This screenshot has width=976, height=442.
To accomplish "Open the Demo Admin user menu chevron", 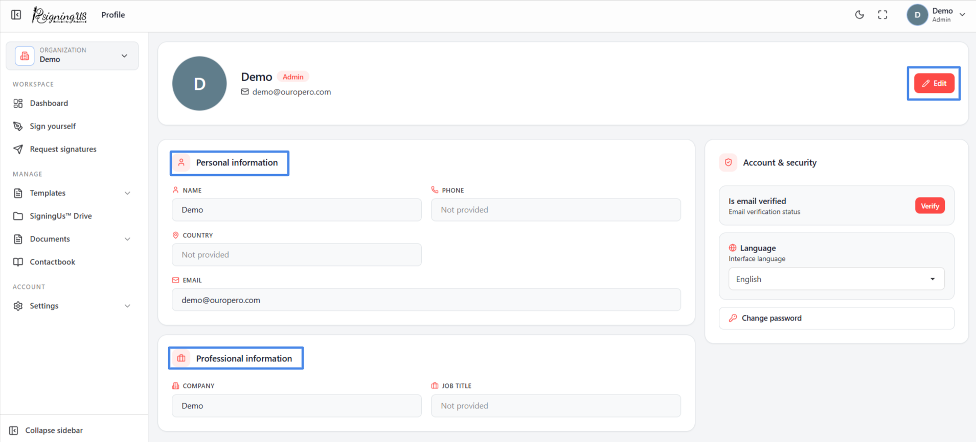I will click(x=962, y=15).
